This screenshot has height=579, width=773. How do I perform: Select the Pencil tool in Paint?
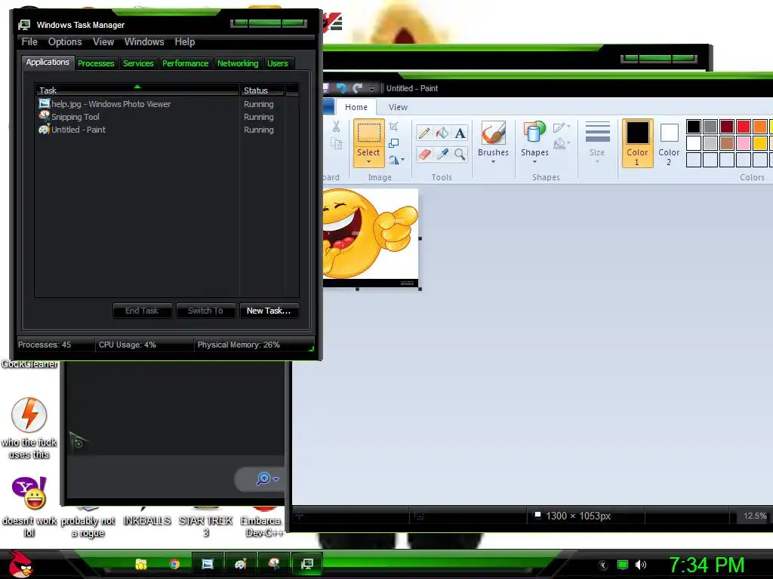pos(423,133)
